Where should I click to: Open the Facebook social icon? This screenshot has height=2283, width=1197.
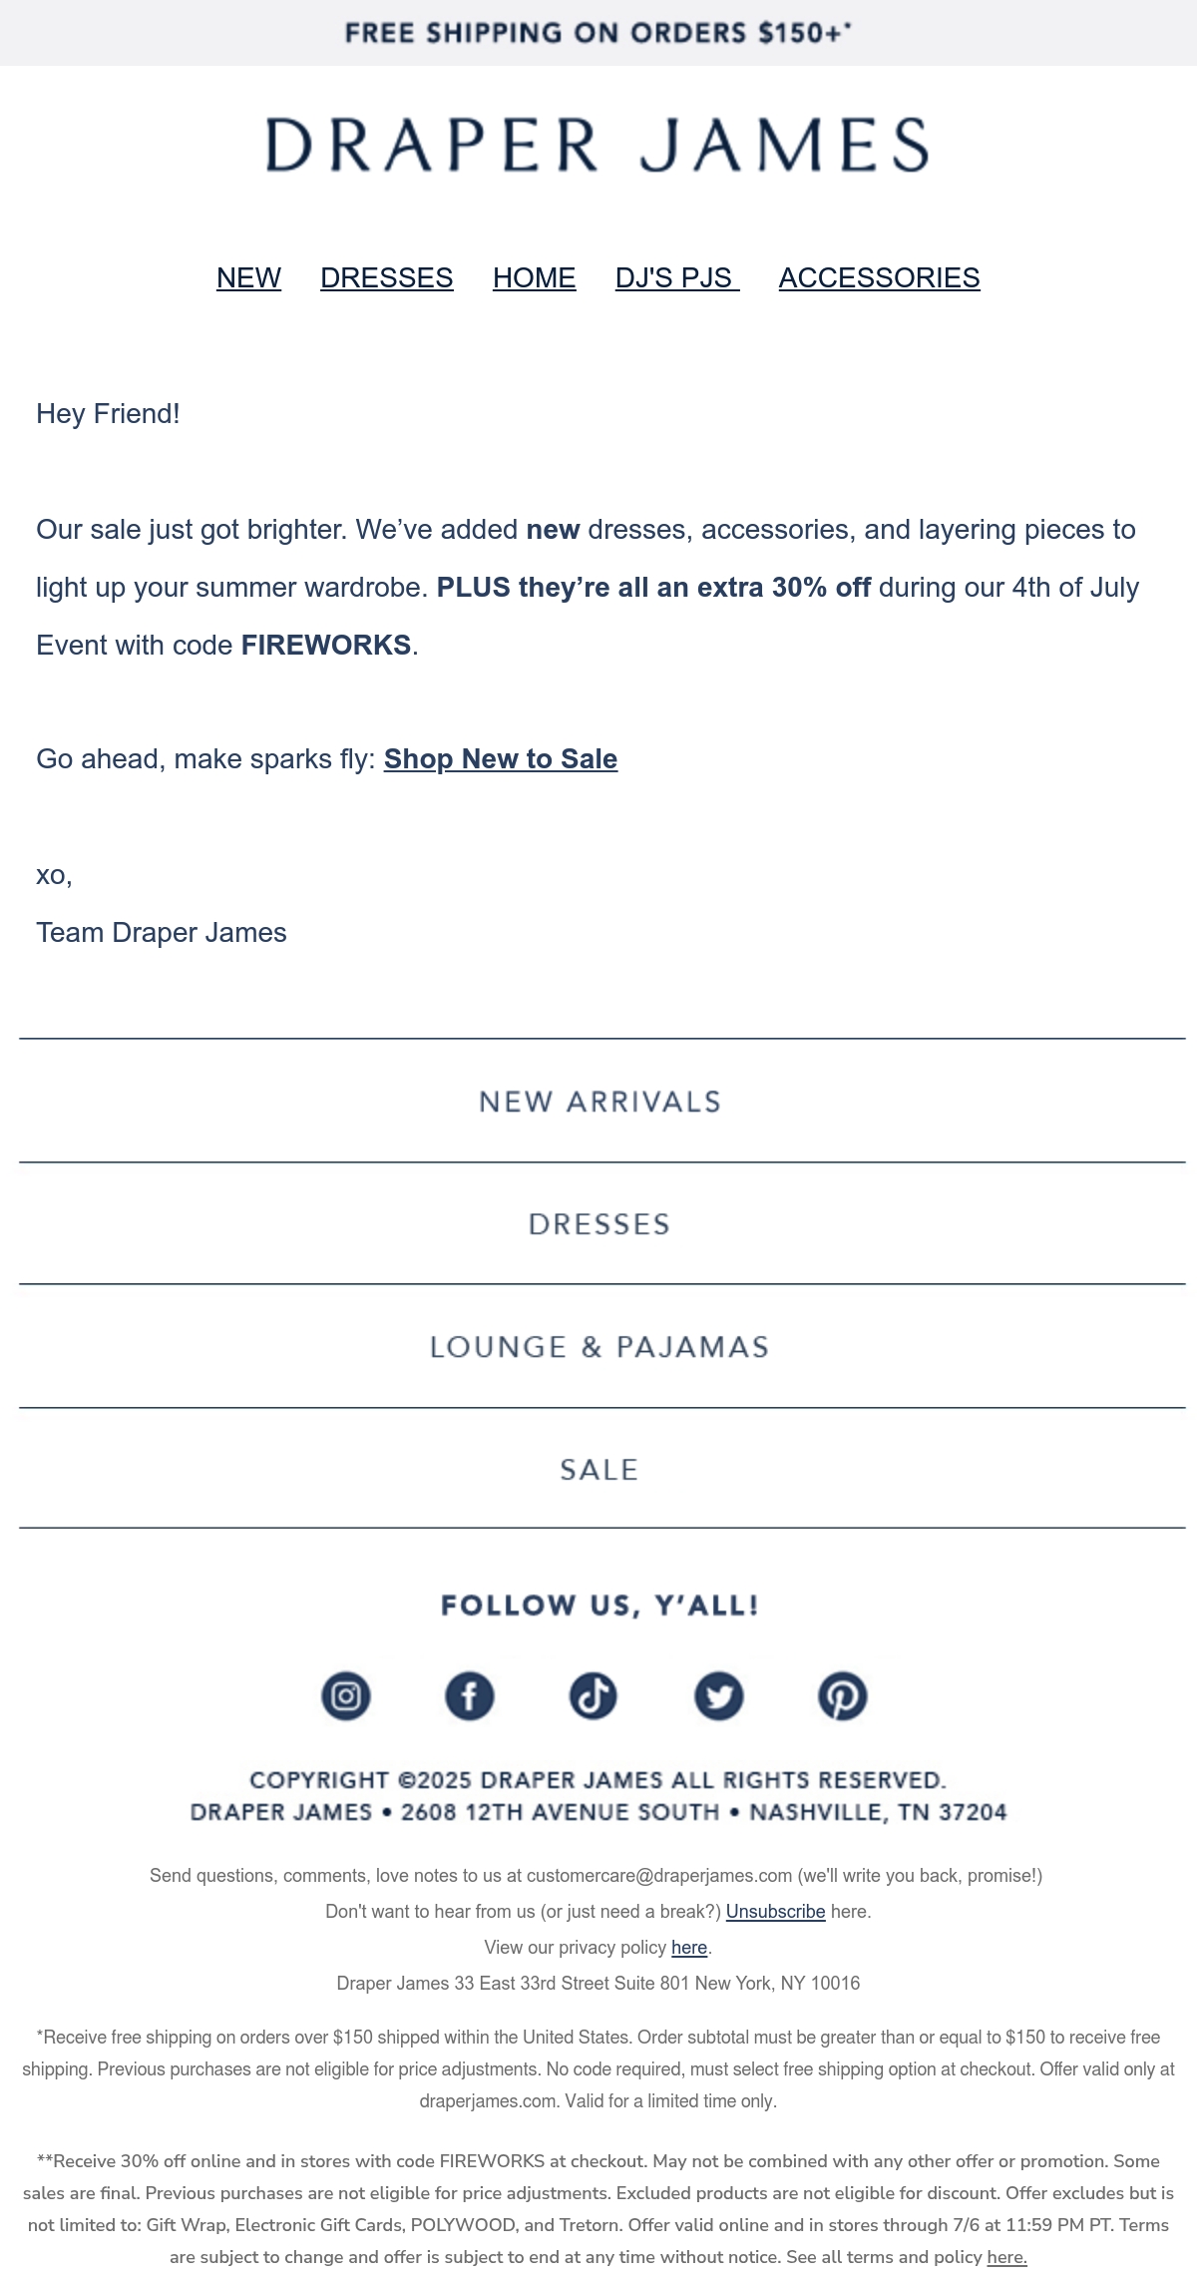pos(470,1695)
